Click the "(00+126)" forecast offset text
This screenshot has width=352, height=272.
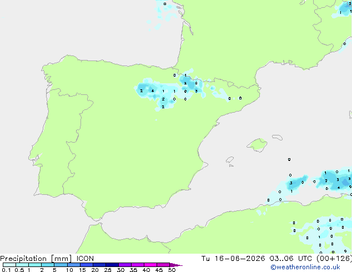coord(334,259)
